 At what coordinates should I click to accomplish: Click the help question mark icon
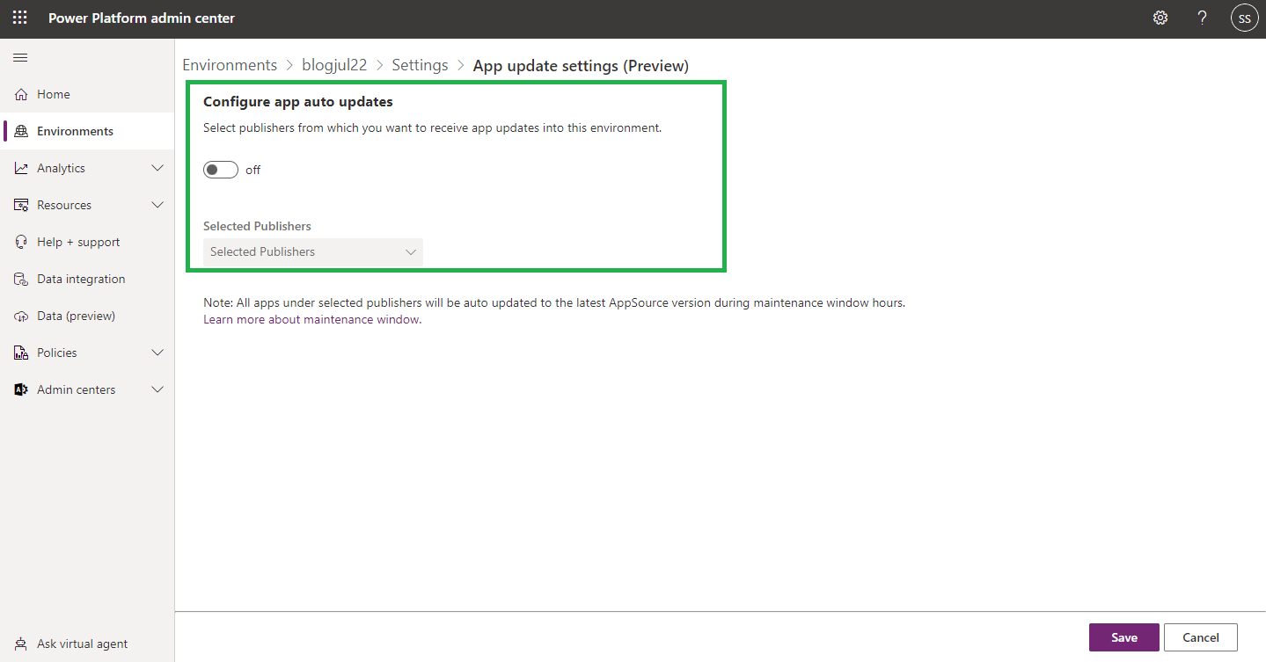point(1203,18)
